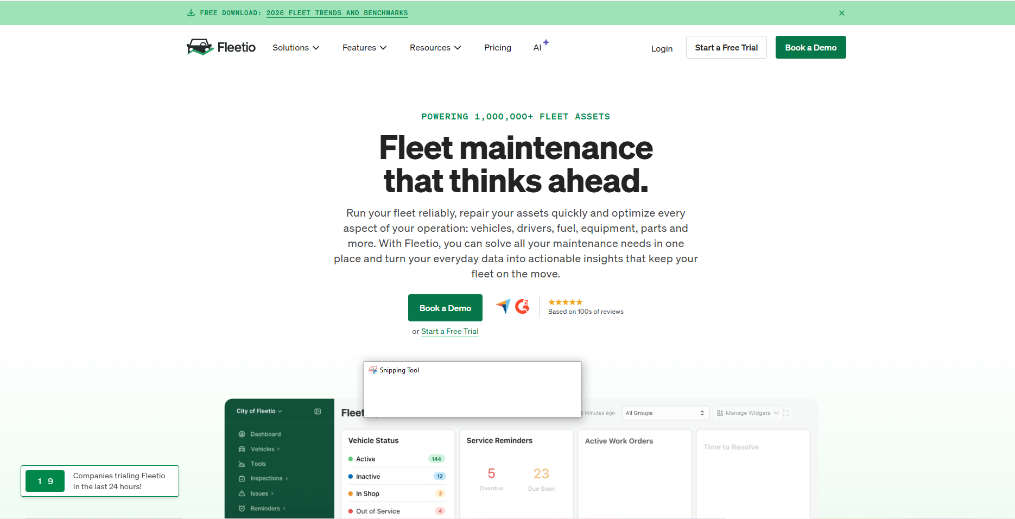Click the Capterra arrow icon
This screenshot has width=1015, height=519.
[503, 306]
